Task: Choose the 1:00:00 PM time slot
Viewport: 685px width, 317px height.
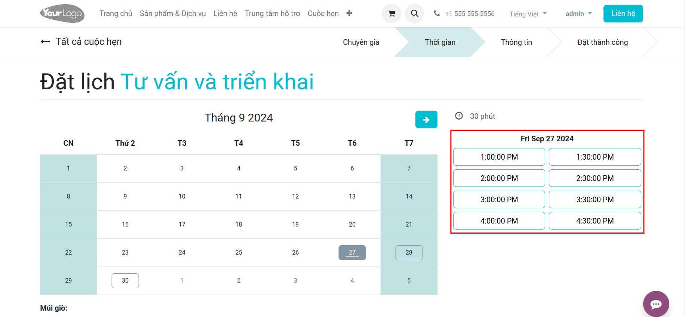Action: pyautogui.click(x=499, y=157)
